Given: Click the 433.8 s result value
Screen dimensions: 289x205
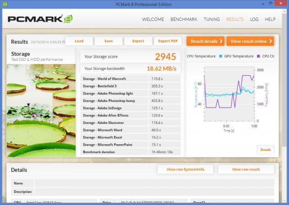Looking at the screenshot, I should point(157,101).
